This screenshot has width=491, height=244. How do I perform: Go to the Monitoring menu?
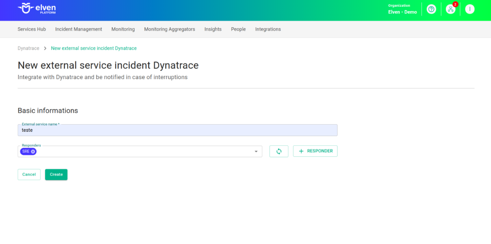[x=123, y=29]
